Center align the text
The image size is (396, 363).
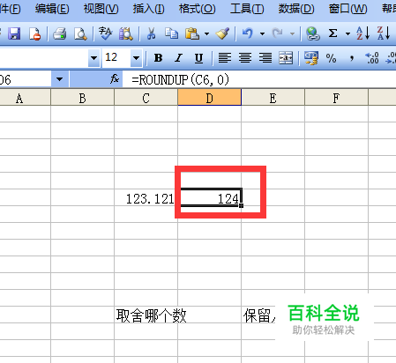tap(245, 58)
